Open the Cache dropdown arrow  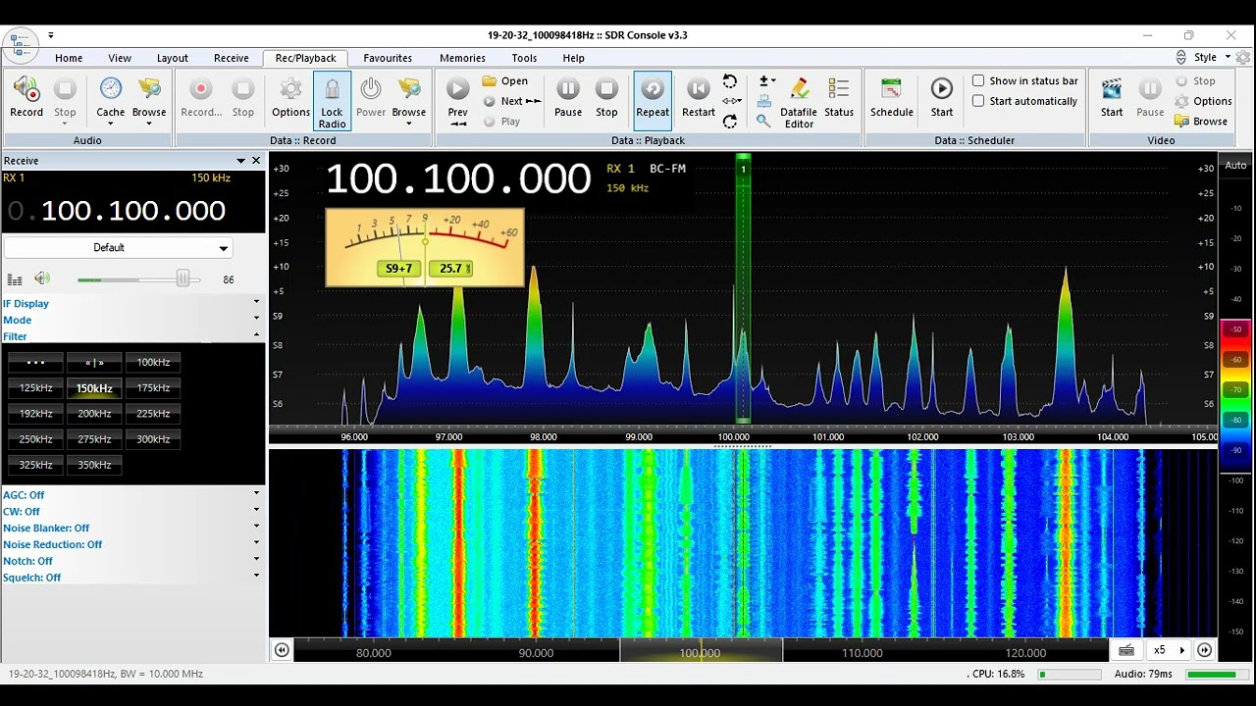[x=111, y=123]
